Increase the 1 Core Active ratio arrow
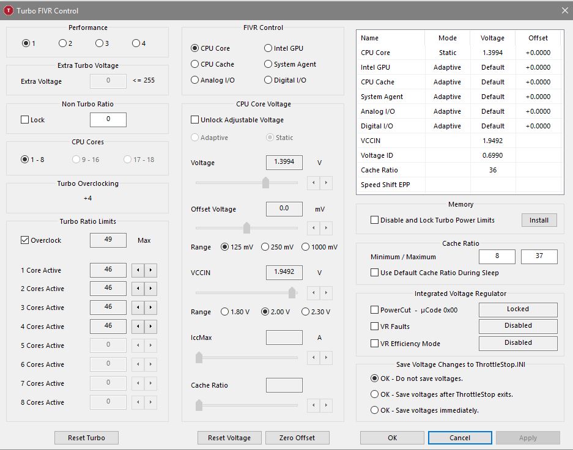 (x=150, y=270)
